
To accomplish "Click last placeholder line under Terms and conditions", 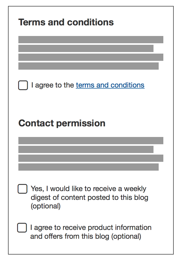I will (88, 66).
